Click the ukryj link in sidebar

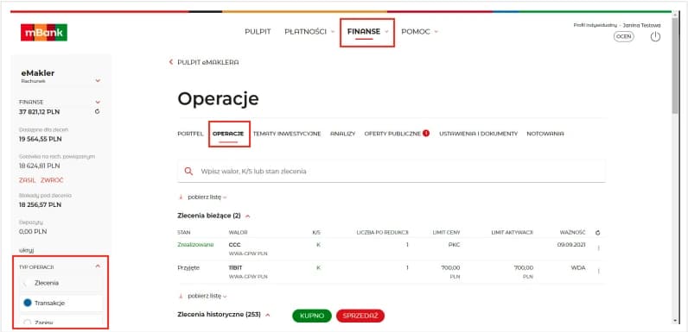tap(26, 251)
